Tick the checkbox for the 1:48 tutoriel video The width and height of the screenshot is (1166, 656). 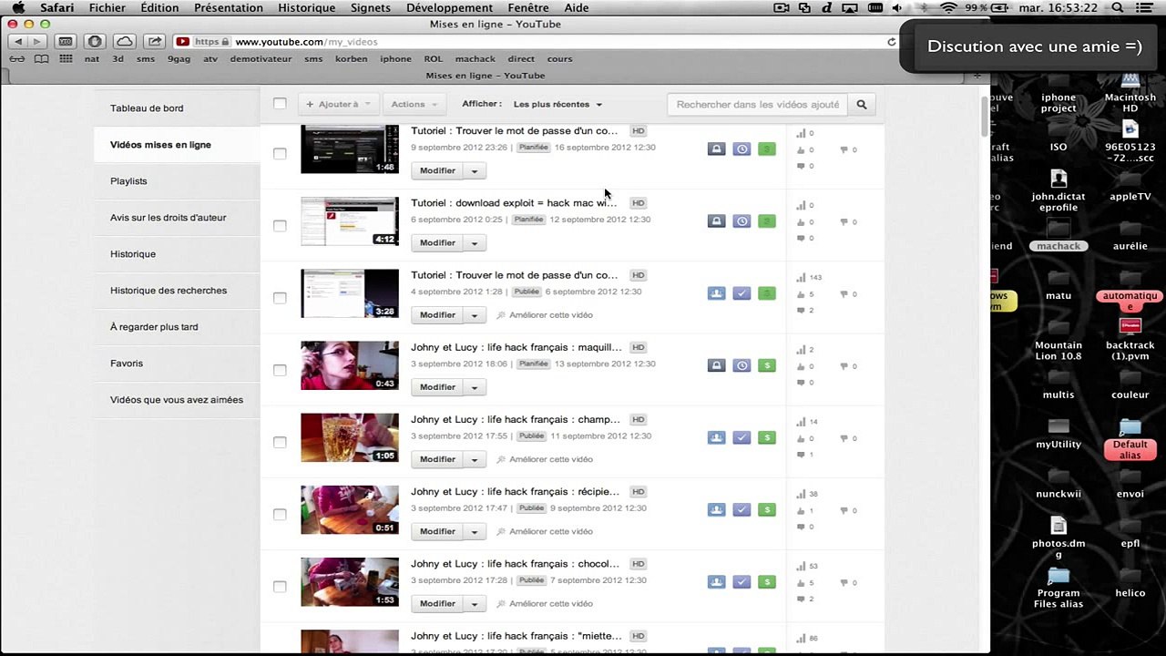[280, 153]
